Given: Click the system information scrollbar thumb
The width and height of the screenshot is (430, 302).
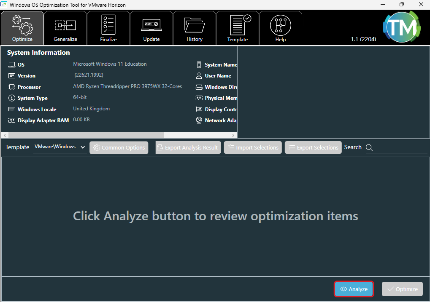Looking at the screenshot, I should [86, 135].
